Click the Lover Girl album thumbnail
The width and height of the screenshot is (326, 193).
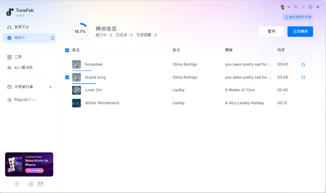pyautogui.click(x=77, y=90)
